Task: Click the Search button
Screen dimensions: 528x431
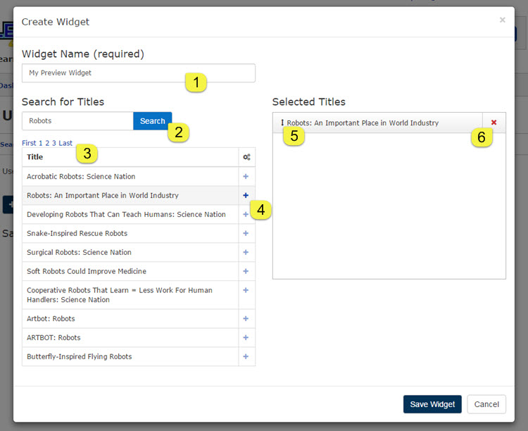Action: pyautogui.click(x=152, y=121)
